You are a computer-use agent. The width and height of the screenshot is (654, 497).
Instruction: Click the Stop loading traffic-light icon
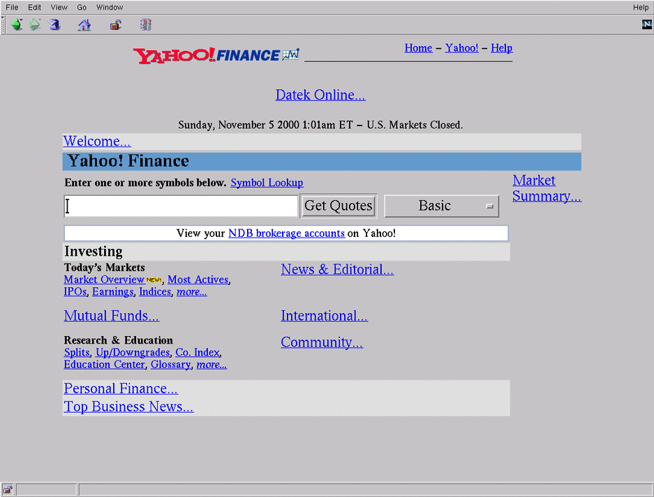click(146, 25)
